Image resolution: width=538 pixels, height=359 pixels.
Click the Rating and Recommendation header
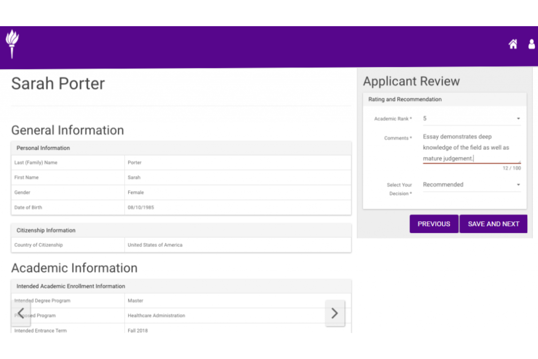click(405, 99)
